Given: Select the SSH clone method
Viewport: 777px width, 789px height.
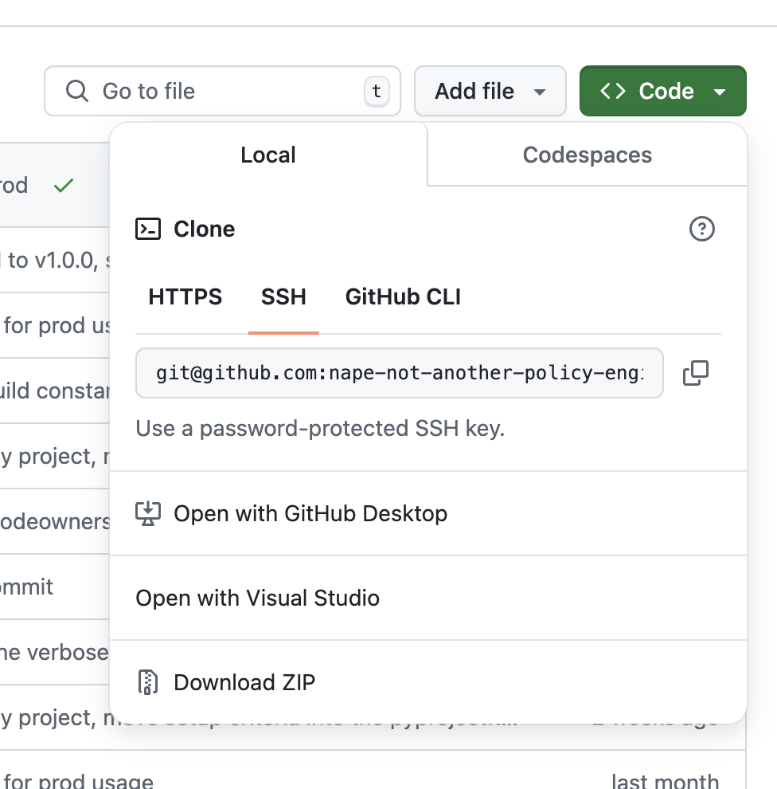Looking at the screenshot, I should 283,296.
